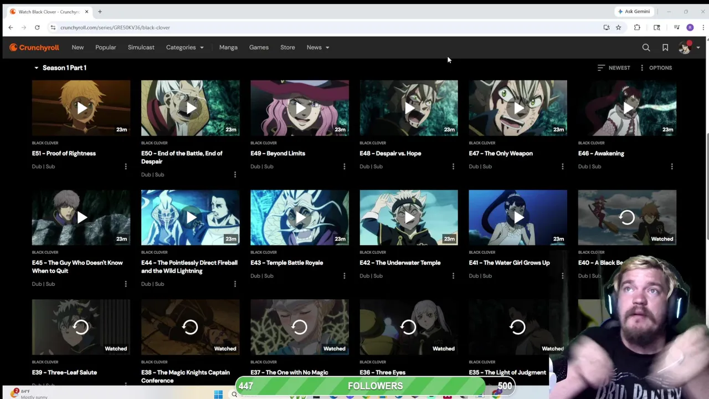
Task: Replay watched episode E40 thumbnail
Action: [x=626, y=217]
